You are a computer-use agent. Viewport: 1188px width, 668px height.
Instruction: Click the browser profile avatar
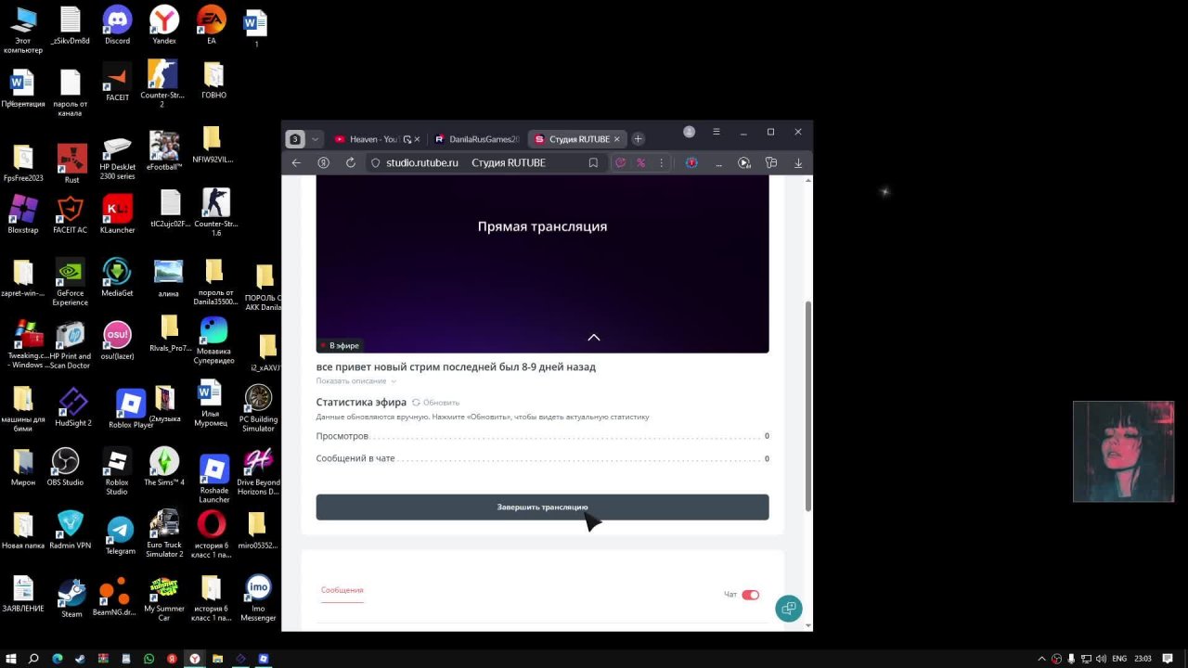[689, 132]
